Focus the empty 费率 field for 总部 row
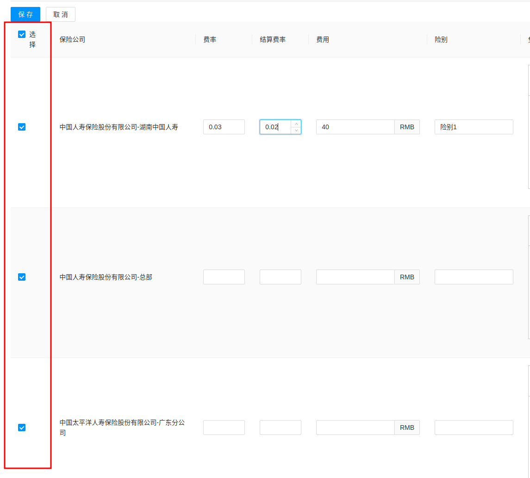The height and width of the screenshot is (478, 530). coord(224,277)
